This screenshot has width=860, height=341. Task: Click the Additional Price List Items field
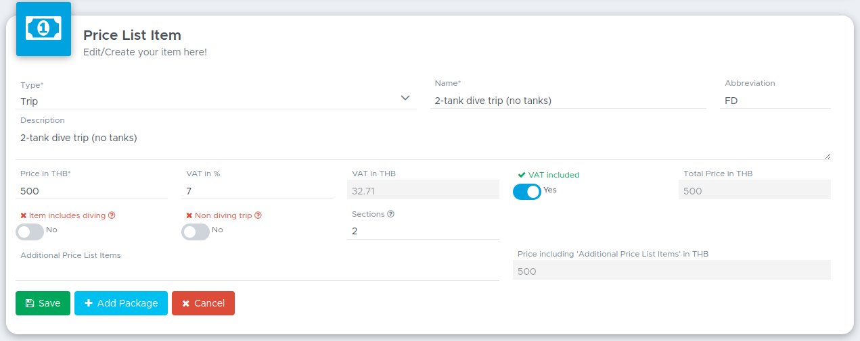tap(257, 271)
